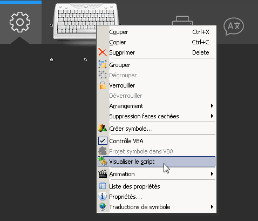Click the Grouper icon
The image size is (258, 221).
(103, 65)
